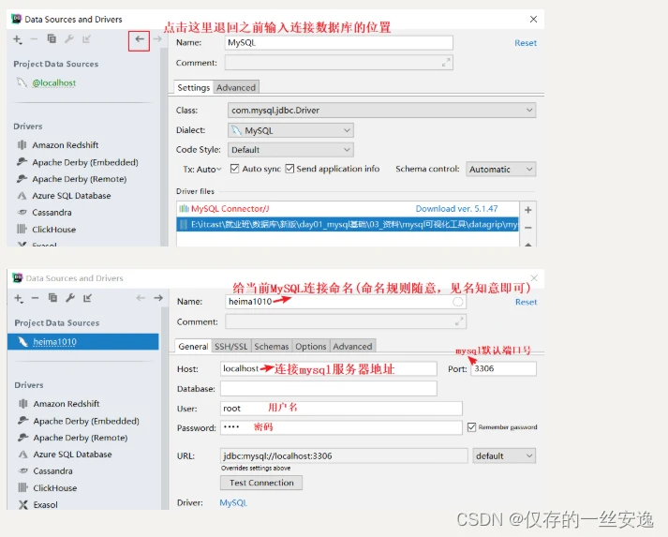Click the add (+) icon in bottom window toolbar

coord(19,298)
